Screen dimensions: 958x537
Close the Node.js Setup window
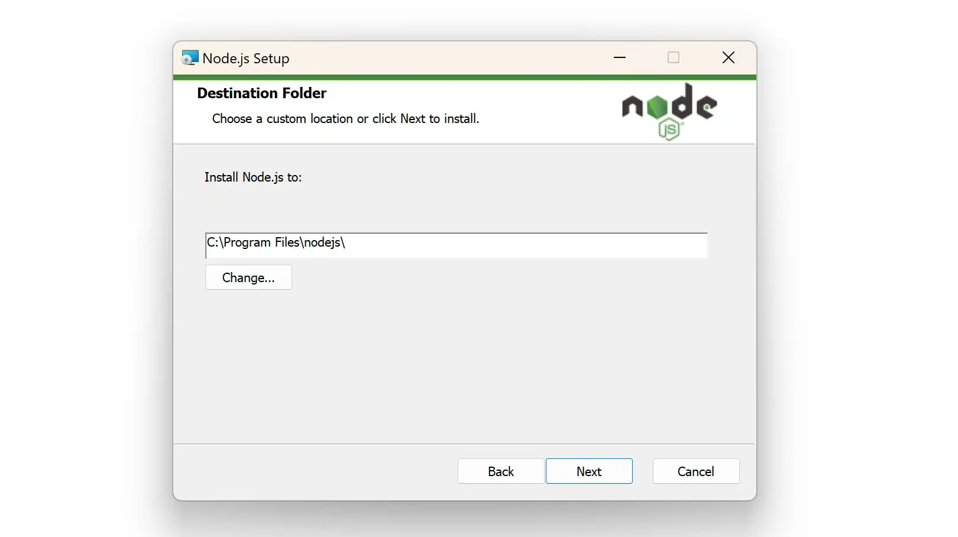tap(729, 57)
